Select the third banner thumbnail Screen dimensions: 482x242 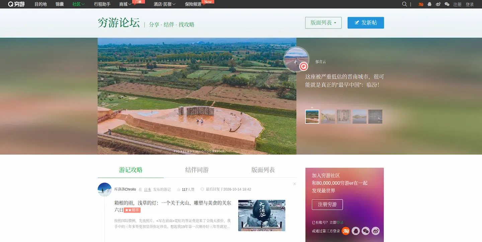[344, 117]
